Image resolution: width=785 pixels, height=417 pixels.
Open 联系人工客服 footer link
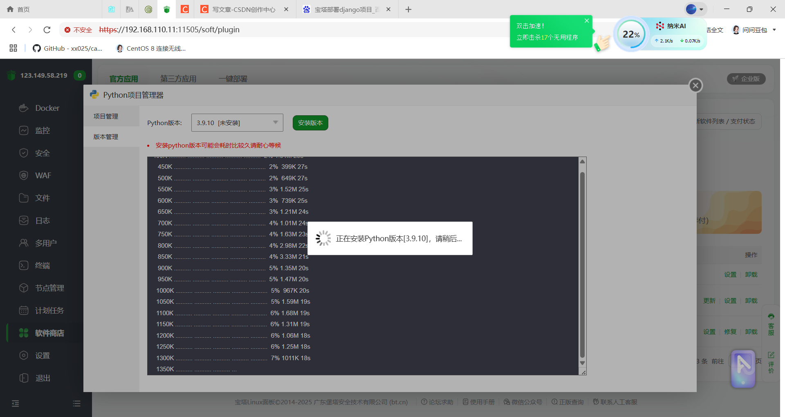(x=615, y=402)
